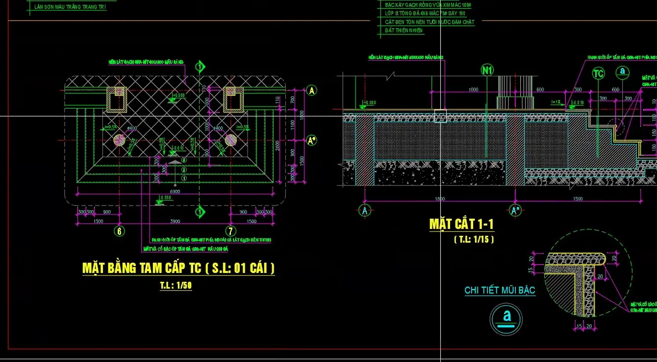Screen dimensions: 657x362
Task: Click the note 'ĐẤT THIÊN NHIÊN'
Action: tap(404, 30)
